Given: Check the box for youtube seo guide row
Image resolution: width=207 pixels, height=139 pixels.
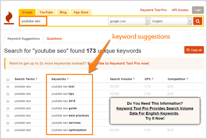Looking at the screenshot, I should [8, 108].
